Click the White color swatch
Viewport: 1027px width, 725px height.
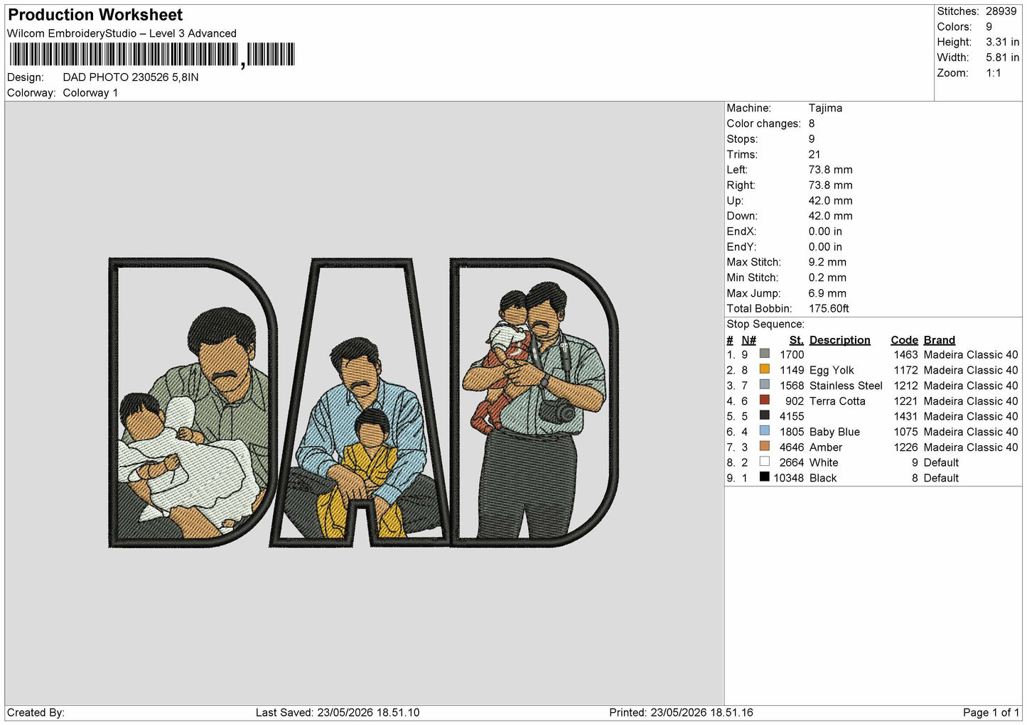(765, 462)
